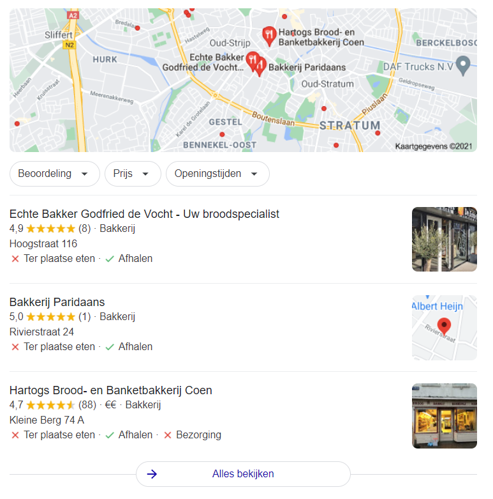Click the Alles bekijken button
This screenshot has width=493, height=499.
243,474
